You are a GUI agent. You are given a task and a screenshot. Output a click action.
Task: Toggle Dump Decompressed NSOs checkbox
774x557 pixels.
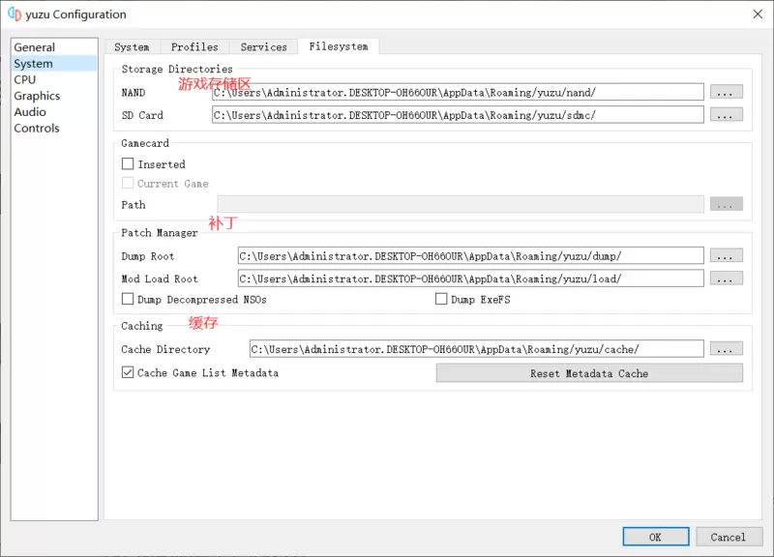128,299
